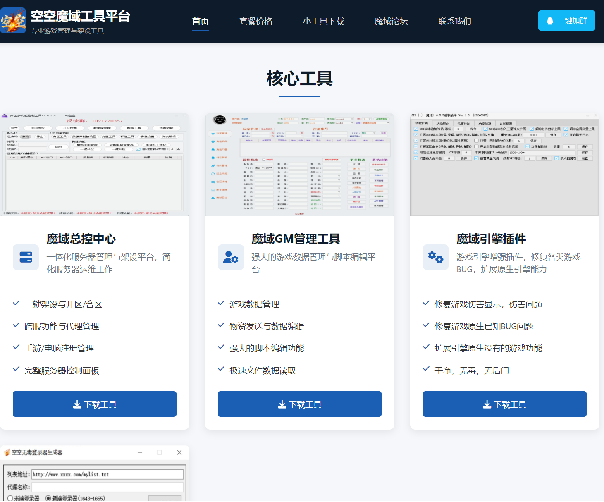Viewport: 604px width, 502px height.
Task: Download the 魔域总控中心 tool
Action: 95,404
